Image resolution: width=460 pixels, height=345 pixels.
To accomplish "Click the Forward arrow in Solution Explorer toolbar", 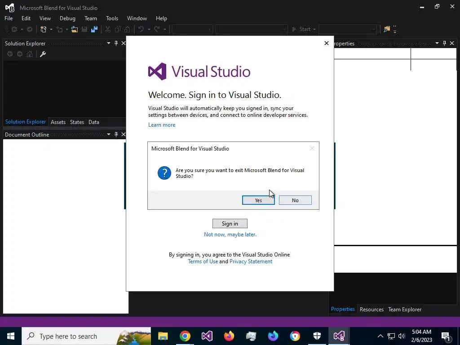I will coord(20,54).
